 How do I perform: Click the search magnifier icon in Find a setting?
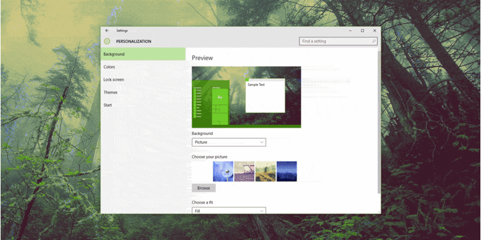[x=374, y=41]
